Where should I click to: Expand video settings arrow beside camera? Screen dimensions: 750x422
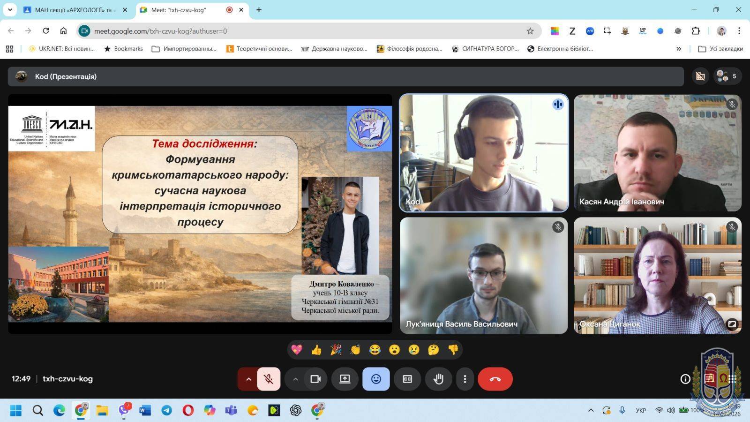295,379
